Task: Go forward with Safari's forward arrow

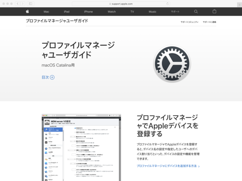Action: point(23,4)
